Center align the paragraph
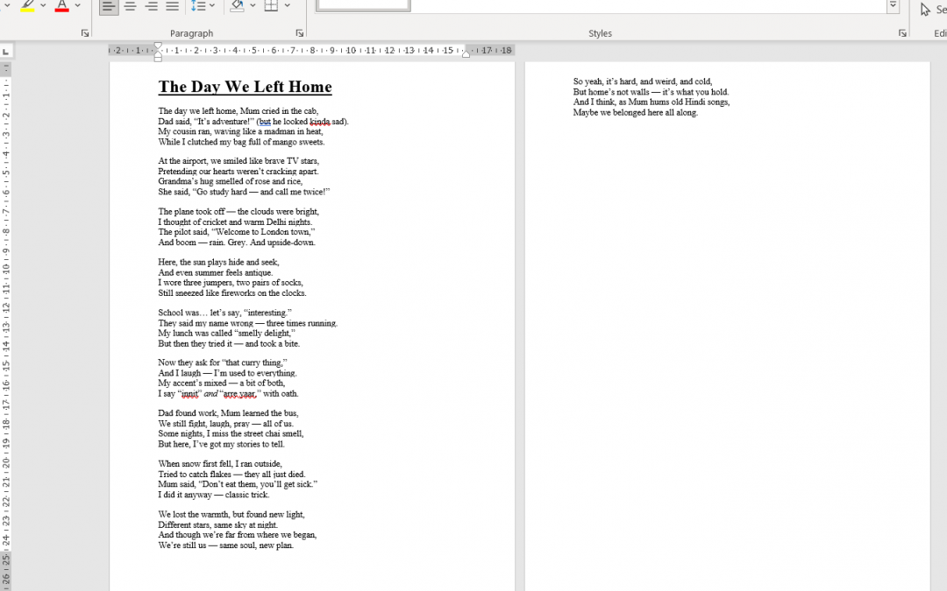The width and height of the screenshot is (947, 591). click(130, 6)
